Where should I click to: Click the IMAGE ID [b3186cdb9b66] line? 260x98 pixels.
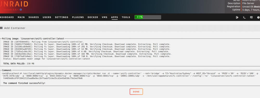(87, 47)
